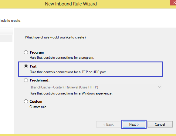Click the bold "Custom" option label
Screen dimensions: 176x136
point(36,101)
